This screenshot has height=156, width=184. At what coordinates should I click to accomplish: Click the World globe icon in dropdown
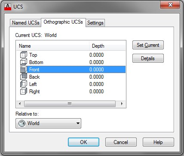pos(22,123)
